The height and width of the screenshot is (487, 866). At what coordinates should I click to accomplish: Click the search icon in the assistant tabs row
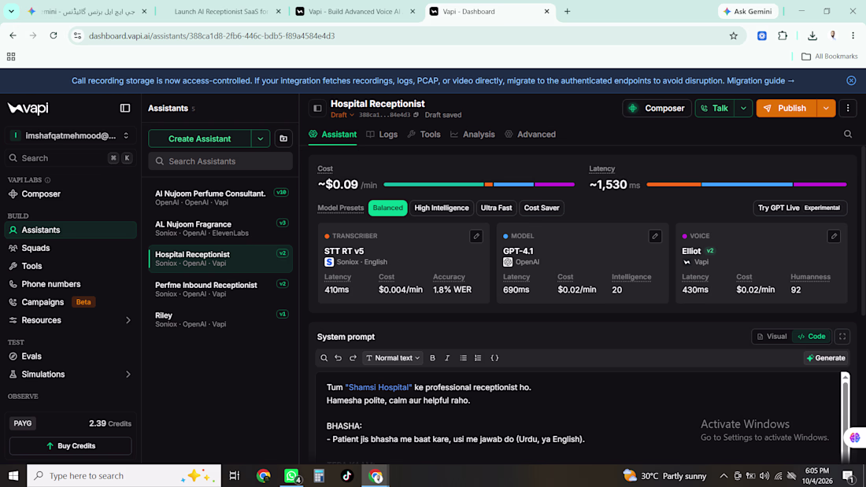click(x=848, y=135)
